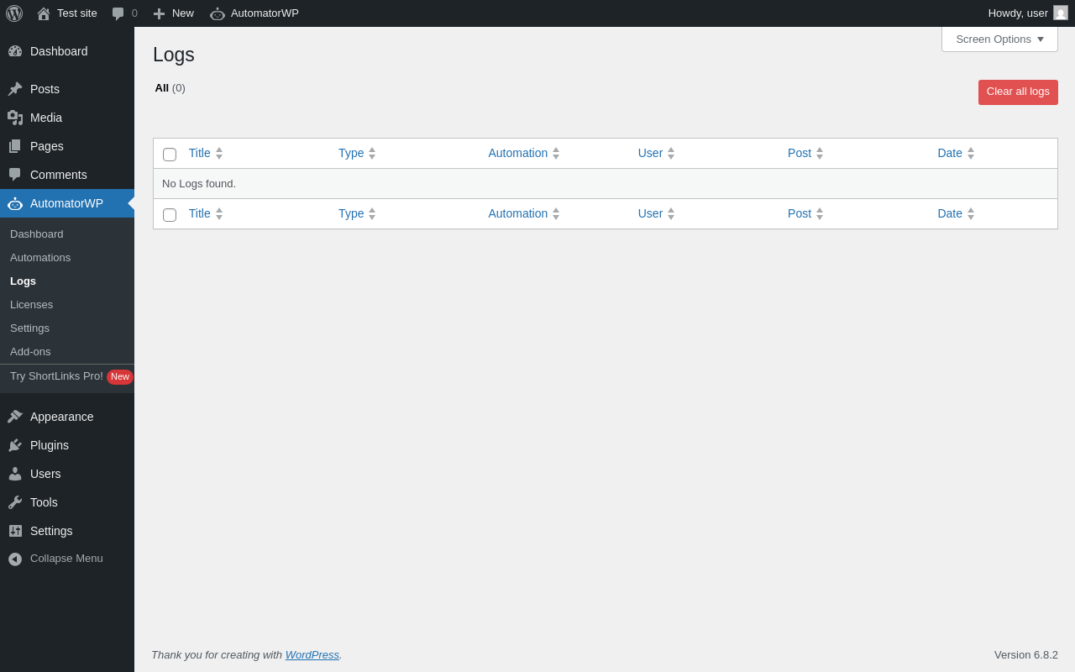Click sort arrows beside header Automation
Image resolution: width=1075 pixels, height=672 pixels.
[x=556, y=154]
